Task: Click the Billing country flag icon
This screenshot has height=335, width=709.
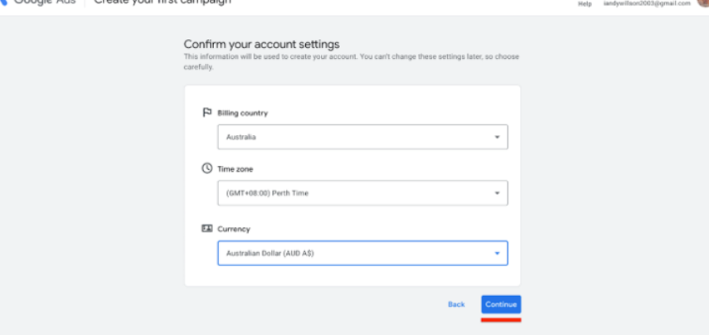Action: tap(206, 112)
